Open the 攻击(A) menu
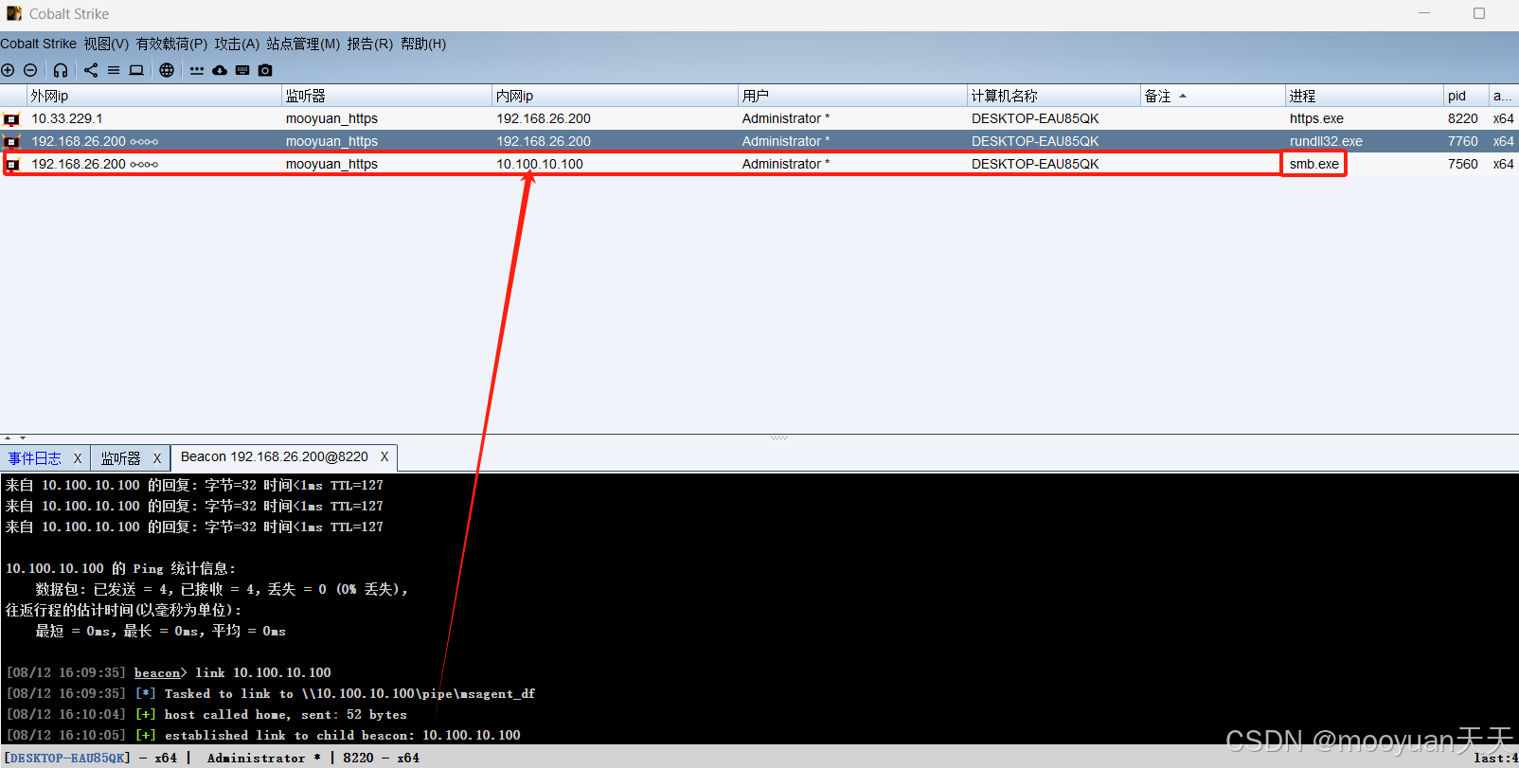This screenshot has height=768, width=1519. [237, 44]
